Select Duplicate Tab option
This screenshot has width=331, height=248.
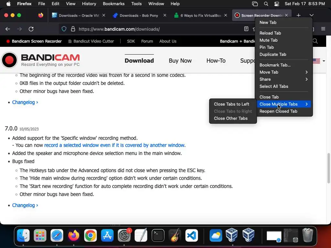(284, 54)
